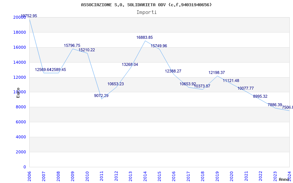Image resolution: width=293 pixels, height=183 pixels.
Task: Click the 0 value on Euro axis
Action: coord(25,167)
